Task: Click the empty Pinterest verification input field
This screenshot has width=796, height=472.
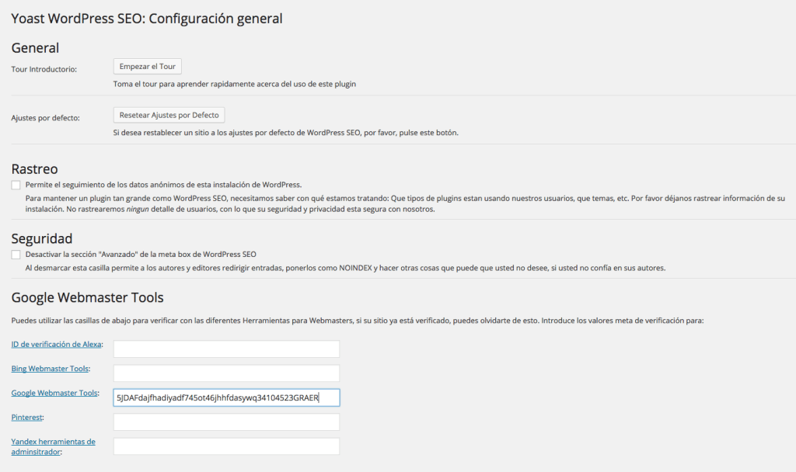Action: coord(225,422)
